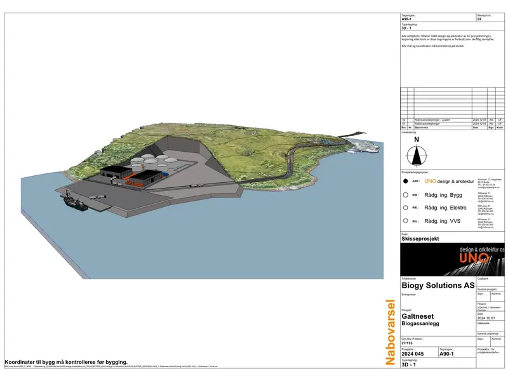The image size is (508, 381).
Task: Select the filled ARK discipline circle
Action: [405, 182]
